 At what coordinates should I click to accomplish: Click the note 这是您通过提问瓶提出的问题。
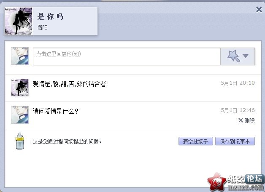click(67, 141)
